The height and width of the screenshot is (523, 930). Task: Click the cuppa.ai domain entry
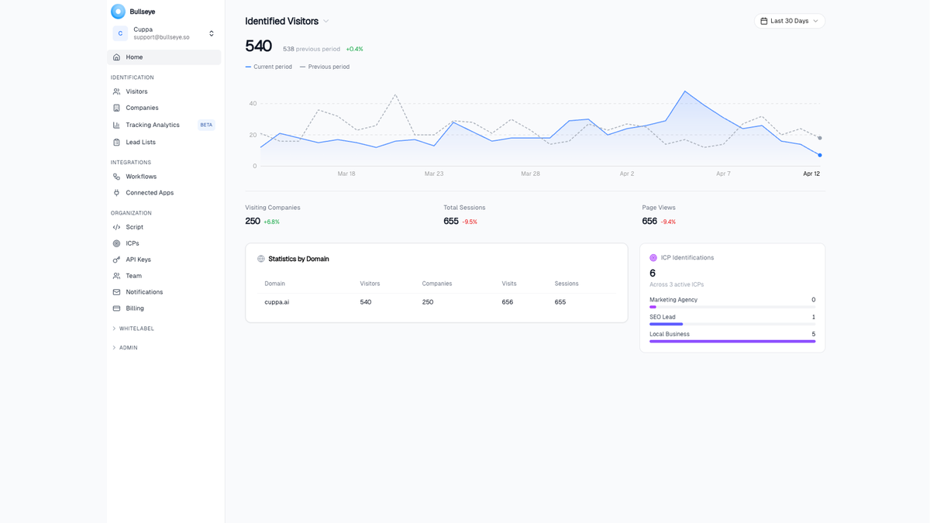(x=277, y=301)
